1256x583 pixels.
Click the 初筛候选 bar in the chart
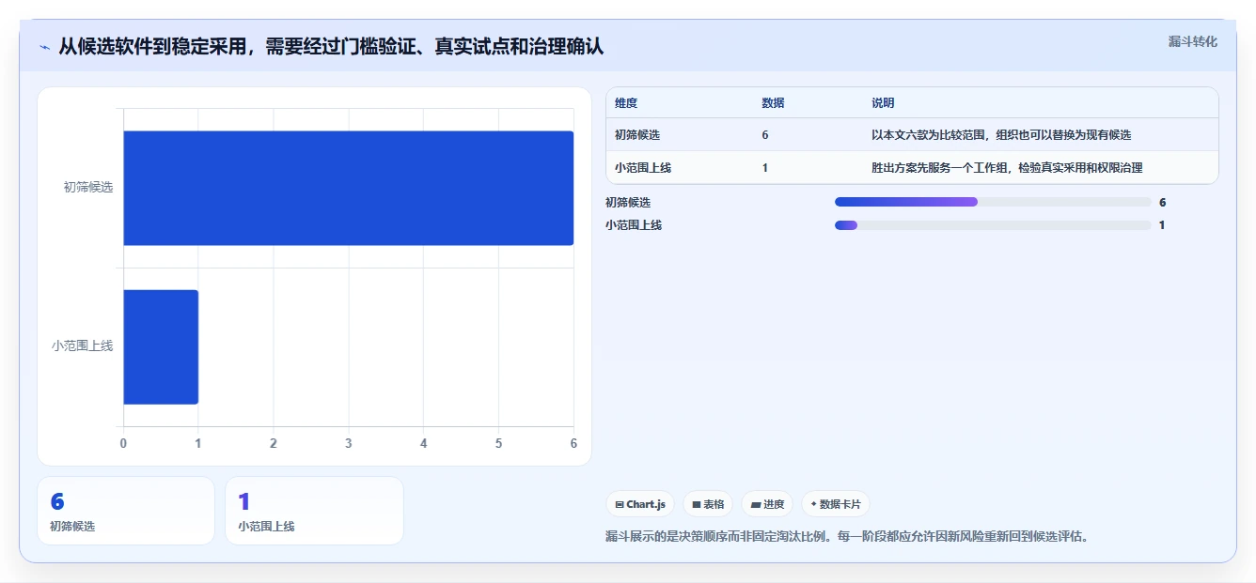349,188
